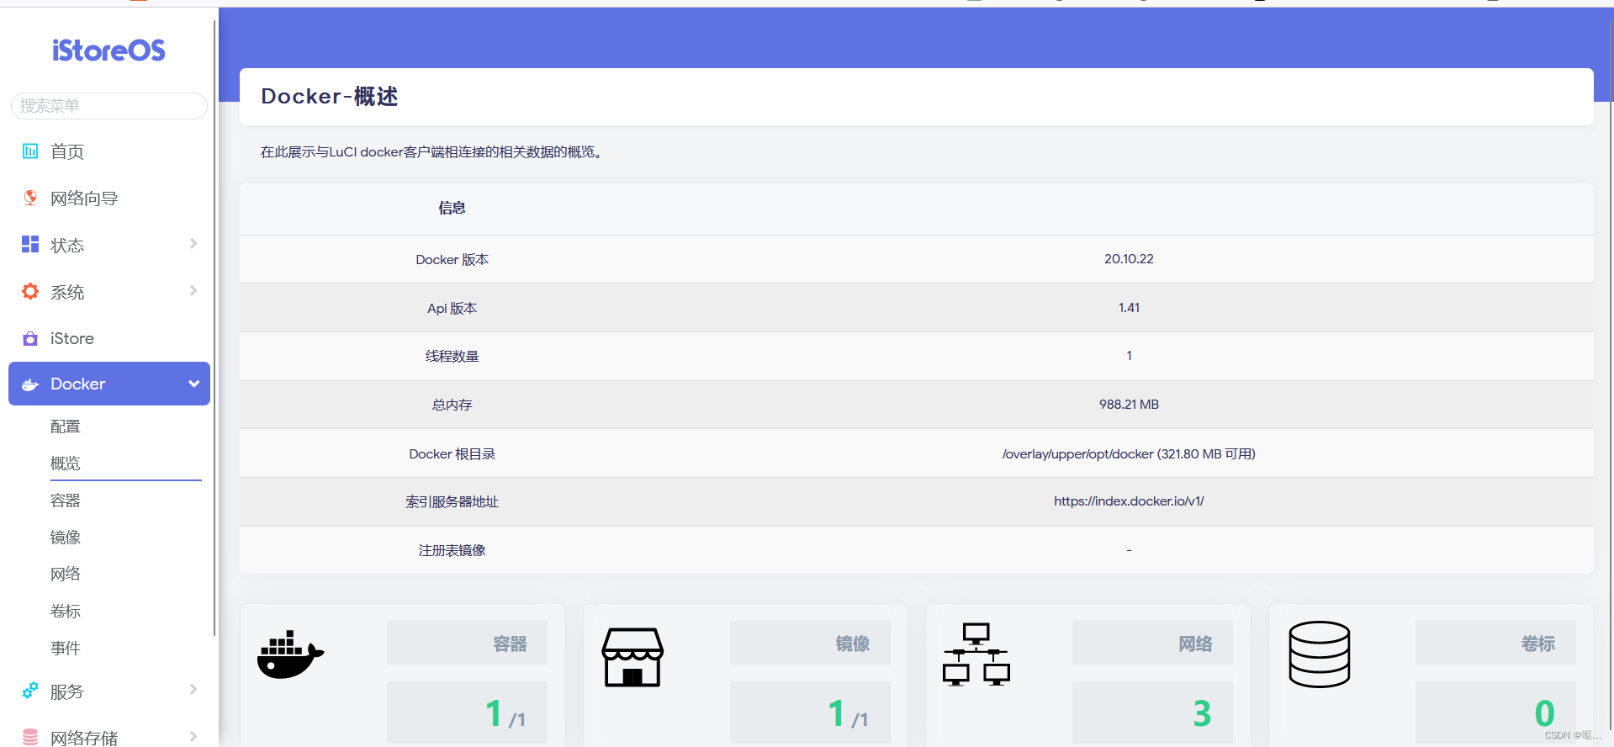Click the network wizard icon beside 网络向导
Image resolution: width=1614 pixels, height=747 pixels.
tap(30, 198)
